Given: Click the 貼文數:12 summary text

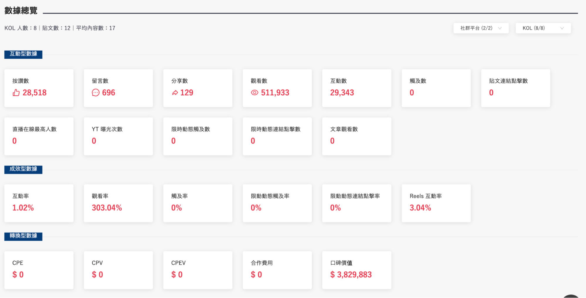Looking at the screenshot, I should pyautogui.click(x=56, y=28).
